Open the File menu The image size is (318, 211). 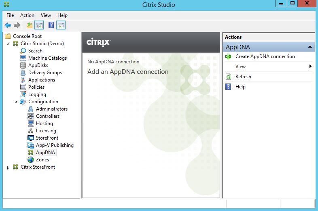(x=10, y=15)
